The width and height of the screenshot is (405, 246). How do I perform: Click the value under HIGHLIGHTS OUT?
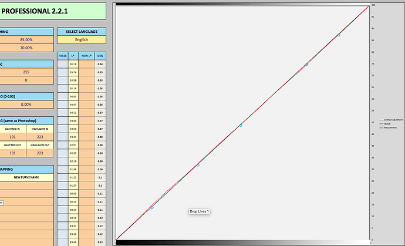point(39,153)
